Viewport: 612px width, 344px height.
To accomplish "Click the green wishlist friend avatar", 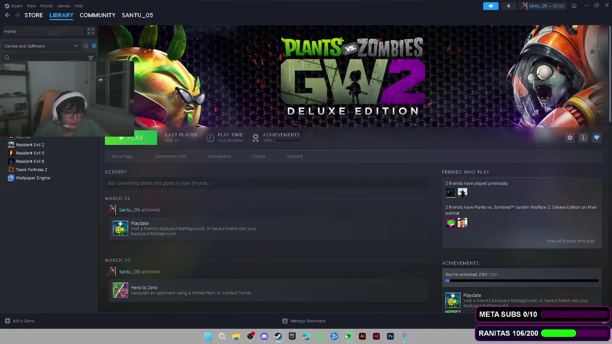I will [451, 223].
